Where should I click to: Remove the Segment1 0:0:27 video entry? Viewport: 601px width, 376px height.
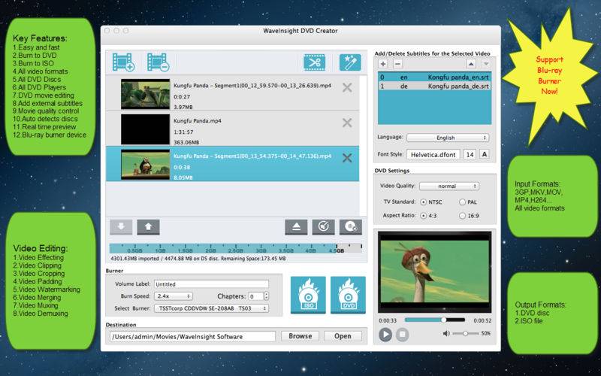[347, 87]
